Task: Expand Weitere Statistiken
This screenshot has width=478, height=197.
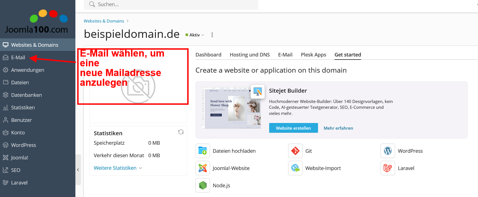Action: (118, 168)
